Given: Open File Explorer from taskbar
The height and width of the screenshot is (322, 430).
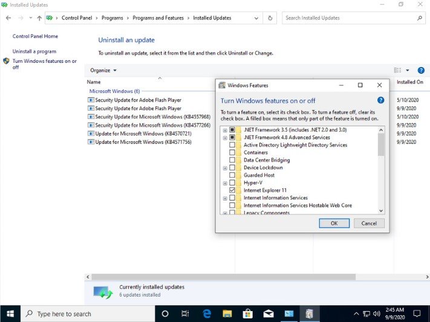Looking at the screenshot, I should [227, 314].
